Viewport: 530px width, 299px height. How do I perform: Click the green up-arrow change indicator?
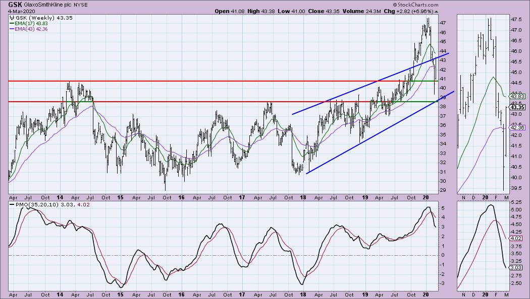437,12
